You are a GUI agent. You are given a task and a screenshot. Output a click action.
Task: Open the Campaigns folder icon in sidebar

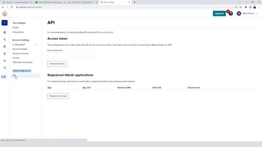tap(5, 61)
